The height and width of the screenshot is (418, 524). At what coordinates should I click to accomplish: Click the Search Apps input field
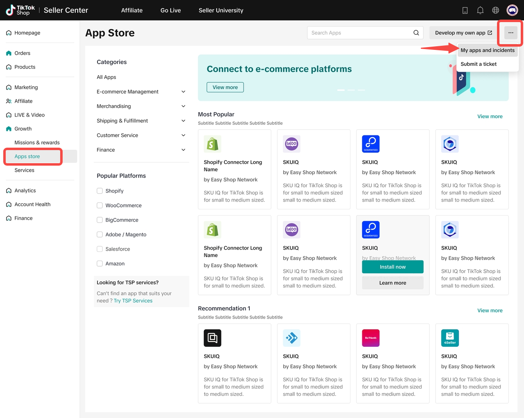point(359,33)
